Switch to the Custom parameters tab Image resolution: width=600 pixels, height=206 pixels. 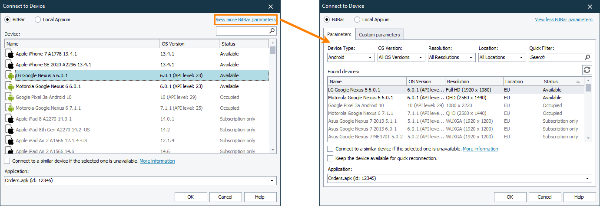click(x=379, y=35)
